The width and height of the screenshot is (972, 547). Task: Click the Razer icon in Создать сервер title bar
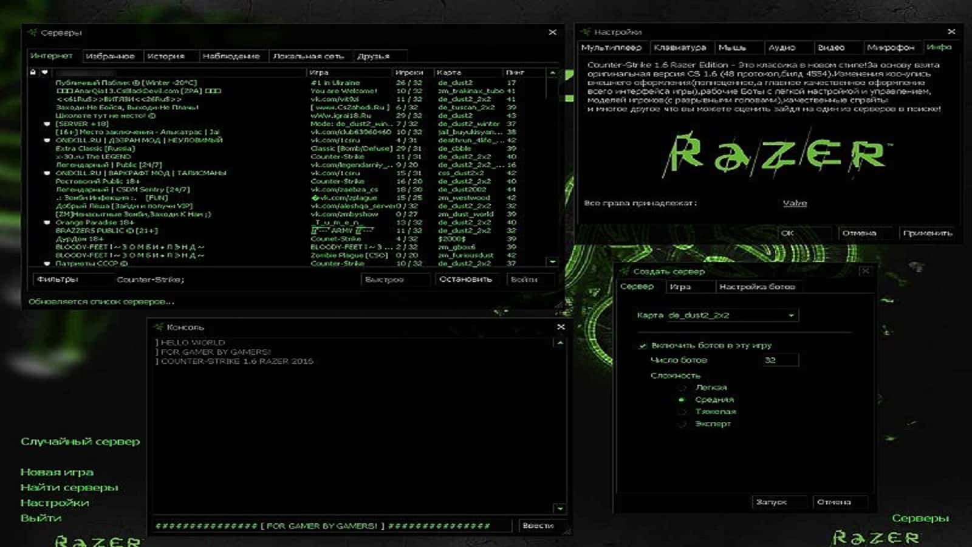pyautogui.click(x=625, y=271)
